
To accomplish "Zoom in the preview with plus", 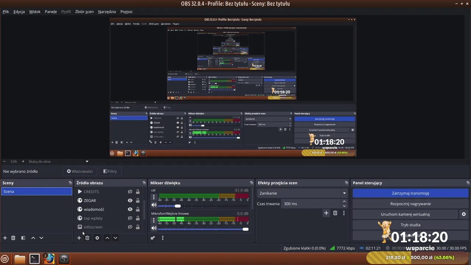I will pos(23,162).
